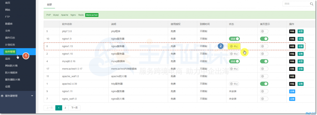This screenshot has width=317, height=115.
Task: Toggle the nginx1.13 stopped status switch
Action: tap(234, 46)
